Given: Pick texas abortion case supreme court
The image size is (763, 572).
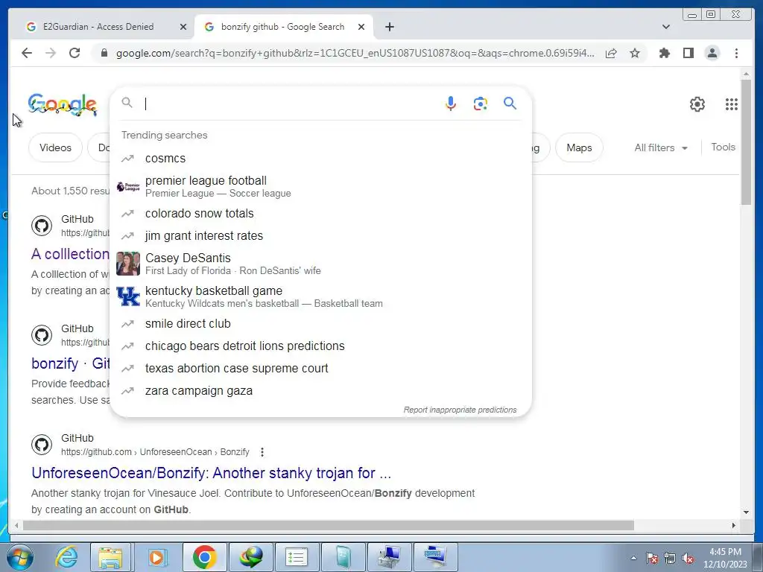Looking at the screenshot, I should click(x=321, y=368).
